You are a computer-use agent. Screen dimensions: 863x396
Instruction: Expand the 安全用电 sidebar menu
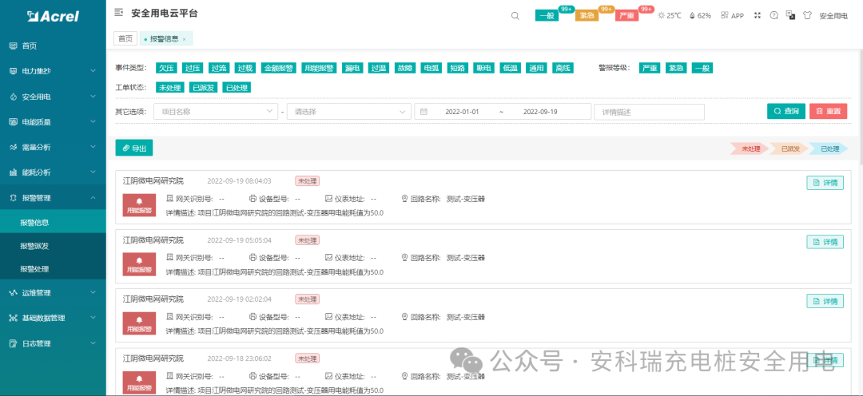[53, 97]
